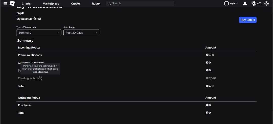Screen dimensions: 273x124
Task: Select the Premium Stipends row label
Action: point(30,55)
